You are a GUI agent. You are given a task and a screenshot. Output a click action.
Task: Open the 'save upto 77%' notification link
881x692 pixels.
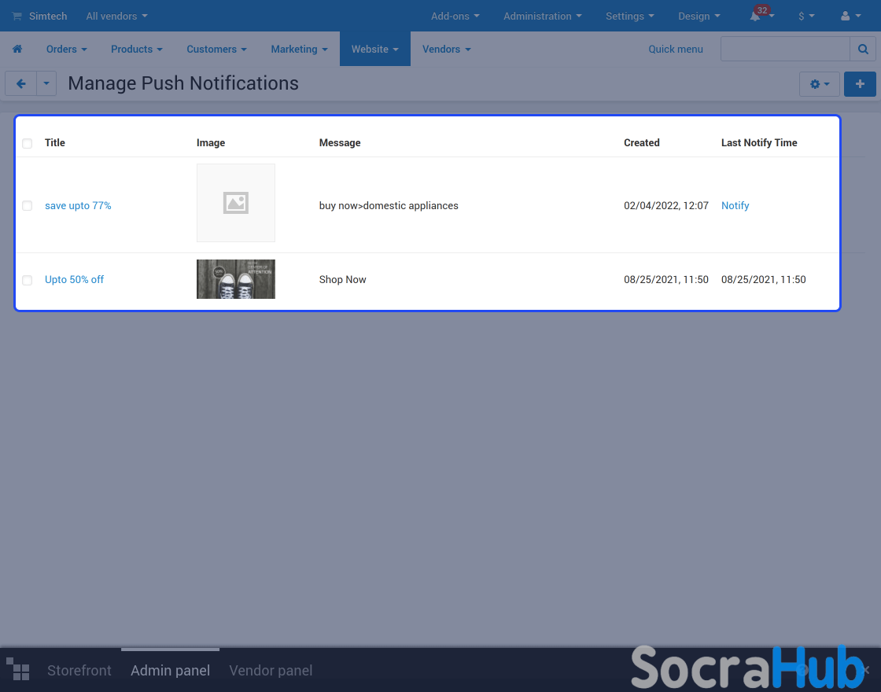(x=78, y=206)
